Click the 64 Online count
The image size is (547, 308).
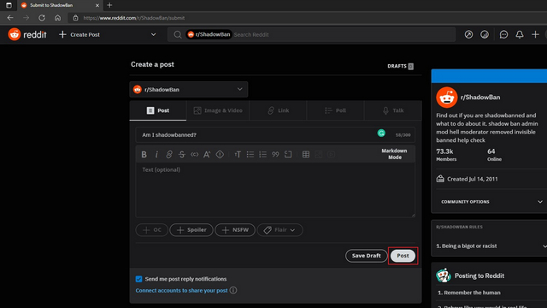click(494, 155)
